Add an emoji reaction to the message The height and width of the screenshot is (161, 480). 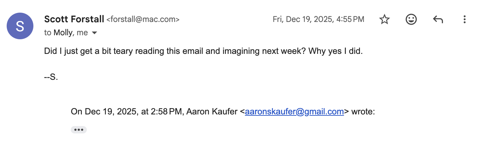[x=411, y=20]
